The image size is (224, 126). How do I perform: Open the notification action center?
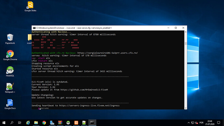(218, 123)
